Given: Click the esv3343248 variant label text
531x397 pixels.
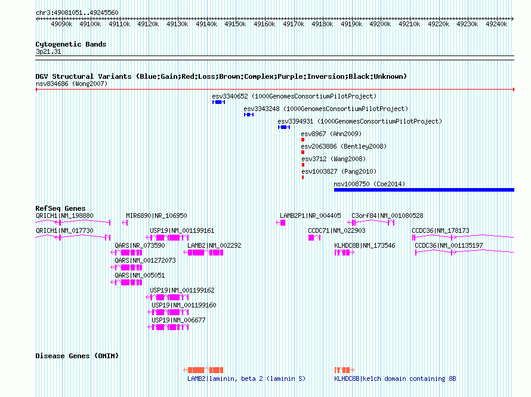Looking at the screenshot, I should 326,109.
